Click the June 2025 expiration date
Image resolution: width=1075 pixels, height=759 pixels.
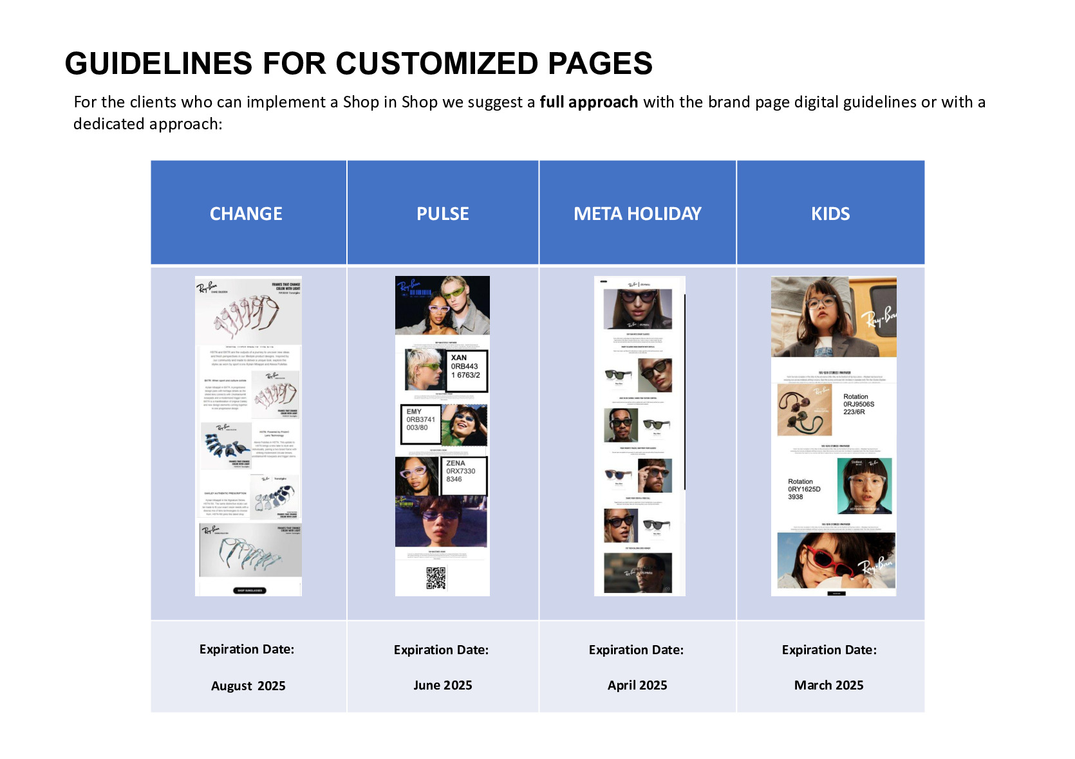pyautogui.click(x=443, y=685)
